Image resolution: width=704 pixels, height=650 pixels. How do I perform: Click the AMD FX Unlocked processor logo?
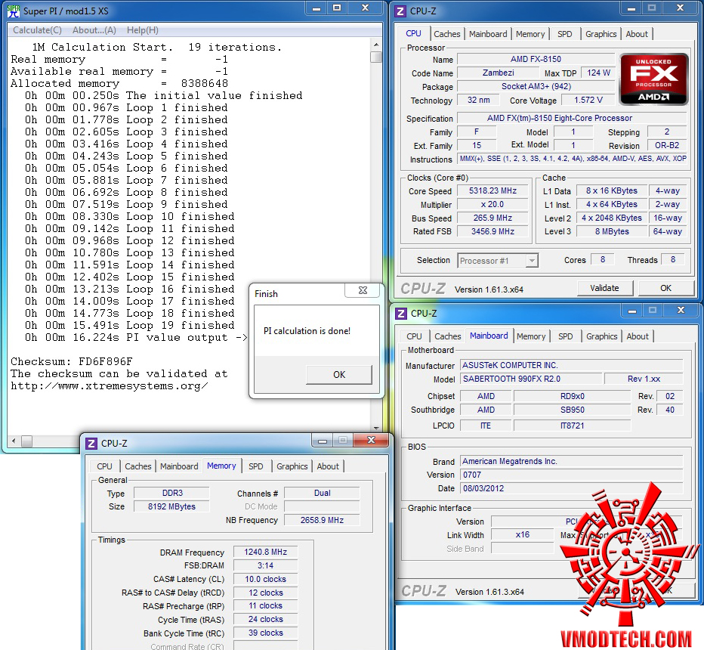pyautogui.click(x=653, y=79)
